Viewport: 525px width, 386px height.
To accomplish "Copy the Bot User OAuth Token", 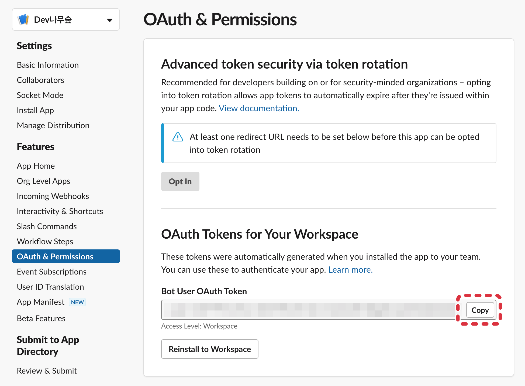I will [480, 310].
